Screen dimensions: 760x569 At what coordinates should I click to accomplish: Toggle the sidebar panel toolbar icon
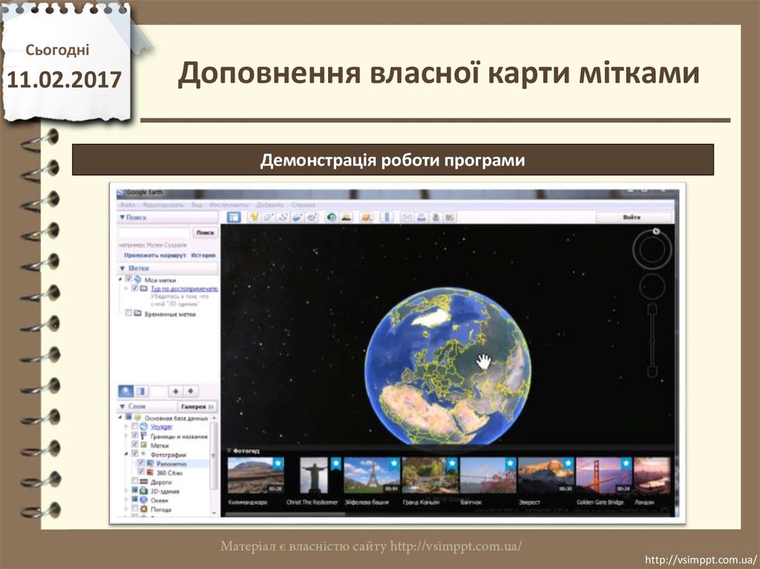click(x=234, y=217)
